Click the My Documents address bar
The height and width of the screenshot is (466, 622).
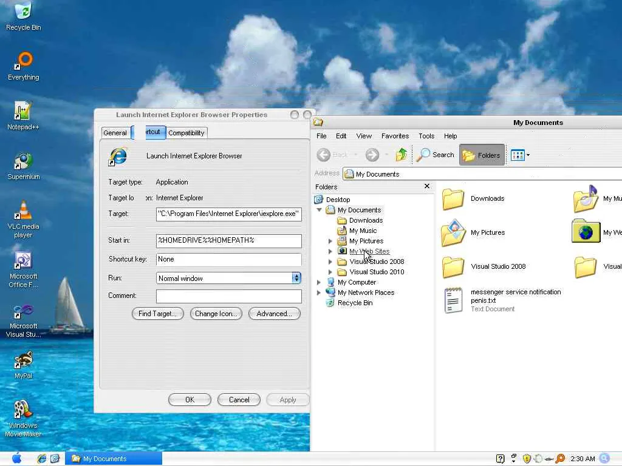pyautogui.click(x=482, y=174)
